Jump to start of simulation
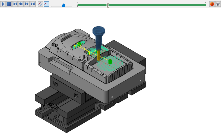 15,4
